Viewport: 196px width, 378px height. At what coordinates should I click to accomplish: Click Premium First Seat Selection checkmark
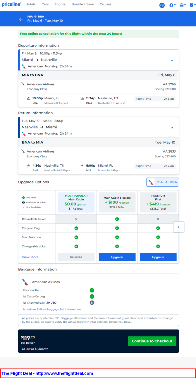158,237
